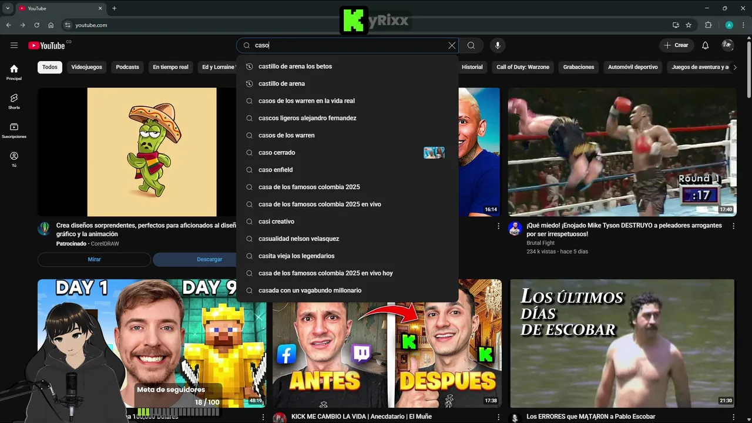
Task: Go to Principal in sidebar
Action: (14, 72)
